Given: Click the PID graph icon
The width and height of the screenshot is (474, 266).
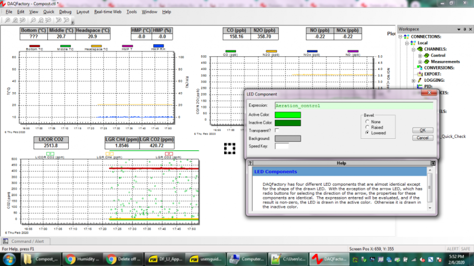Looking at the screenshot, I should [x=420, y=86].
